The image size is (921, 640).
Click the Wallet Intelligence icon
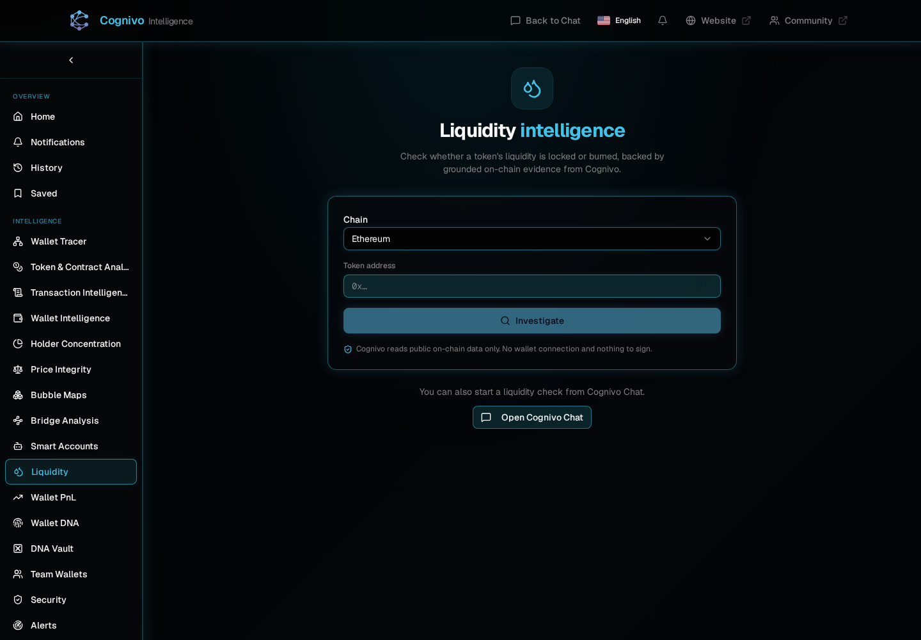pos(18,318)
